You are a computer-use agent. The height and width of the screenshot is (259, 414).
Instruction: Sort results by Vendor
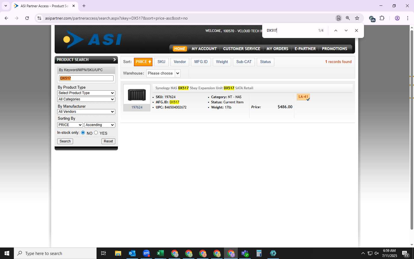point(180,62)
